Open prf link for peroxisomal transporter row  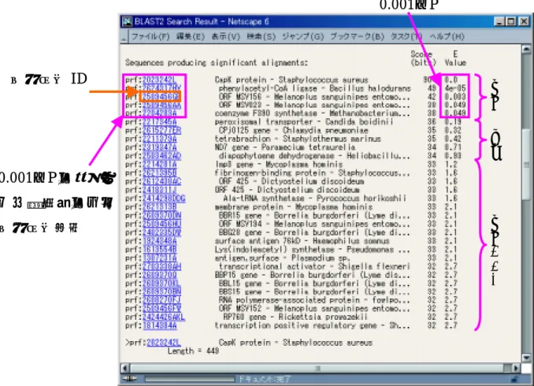click(159, 122)
